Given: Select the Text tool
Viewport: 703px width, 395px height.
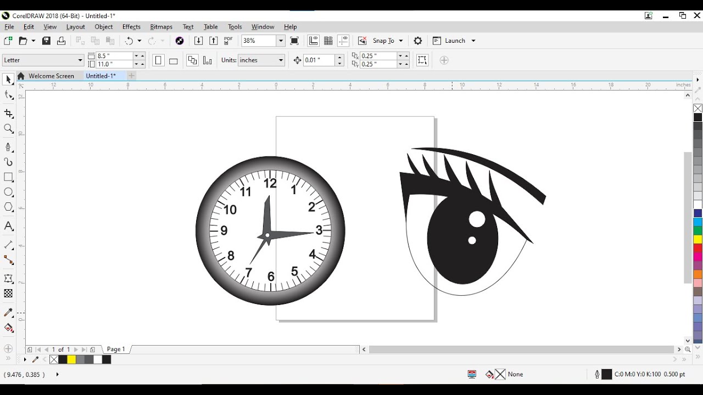Looking at the screenshot, I should click(x=8, y=226).
